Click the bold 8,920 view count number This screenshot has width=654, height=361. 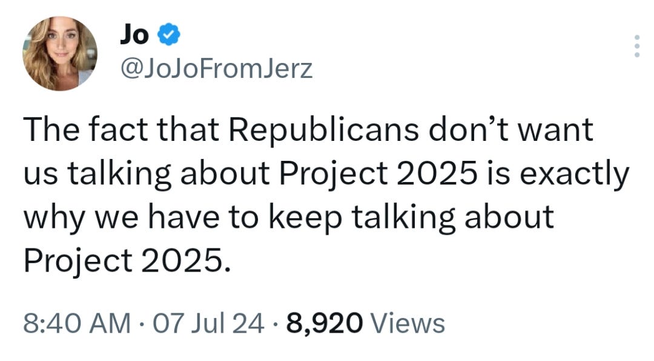click(x=324, y=325)
